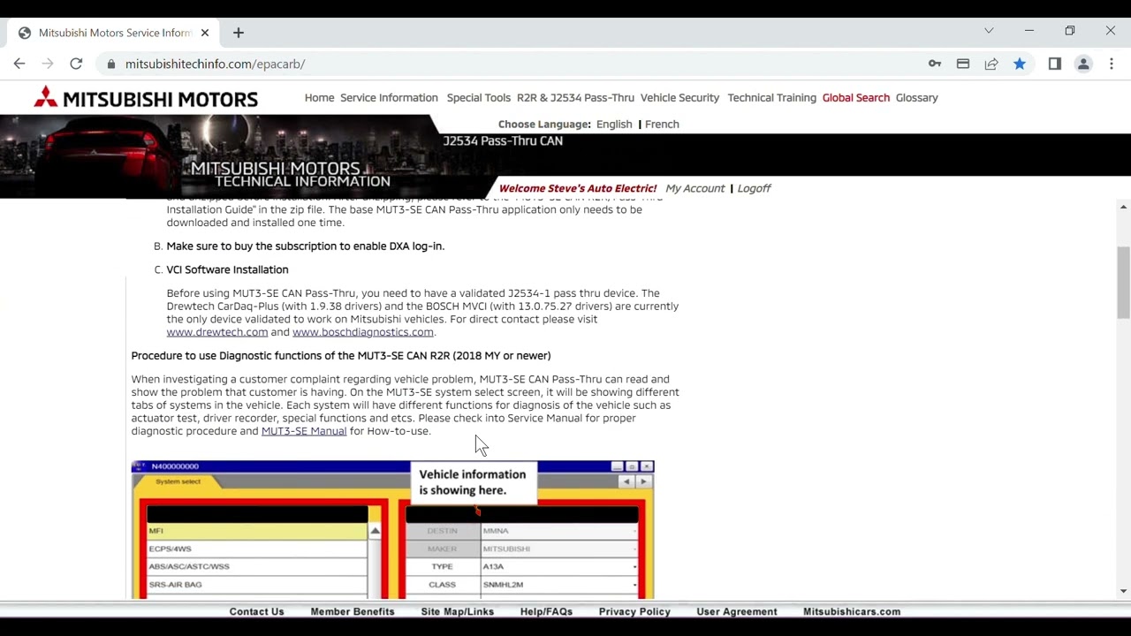Open Global Search in the navigation
Image resolution: width=1131 pixels, height=636 pixels.
click(x=855, y=98)
